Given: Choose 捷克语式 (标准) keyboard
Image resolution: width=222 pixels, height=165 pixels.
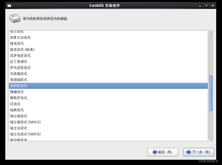Looking at the screenshot, I should tap(22, 50).
